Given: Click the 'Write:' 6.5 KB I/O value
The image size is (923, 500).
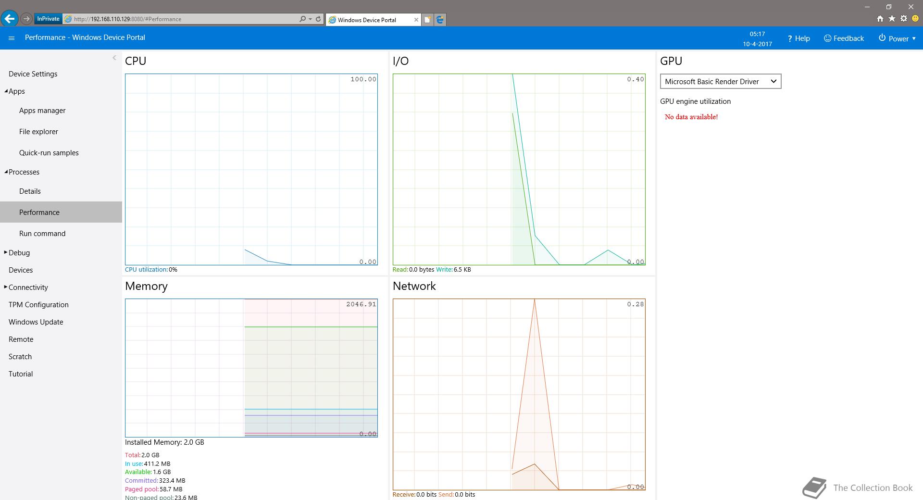Looking at the screenshot, I should (462, 269).
